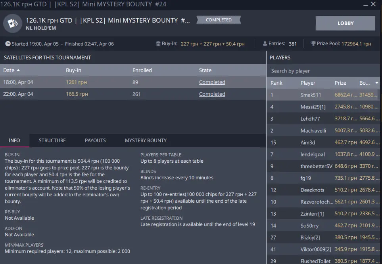
Task: Close the tournament window
Action: pyautogui.click(x=374, y=4)
